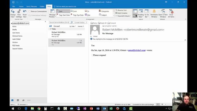Click the Search Current Mailbox field
197x111 pixels.
[x=59, y=23]
